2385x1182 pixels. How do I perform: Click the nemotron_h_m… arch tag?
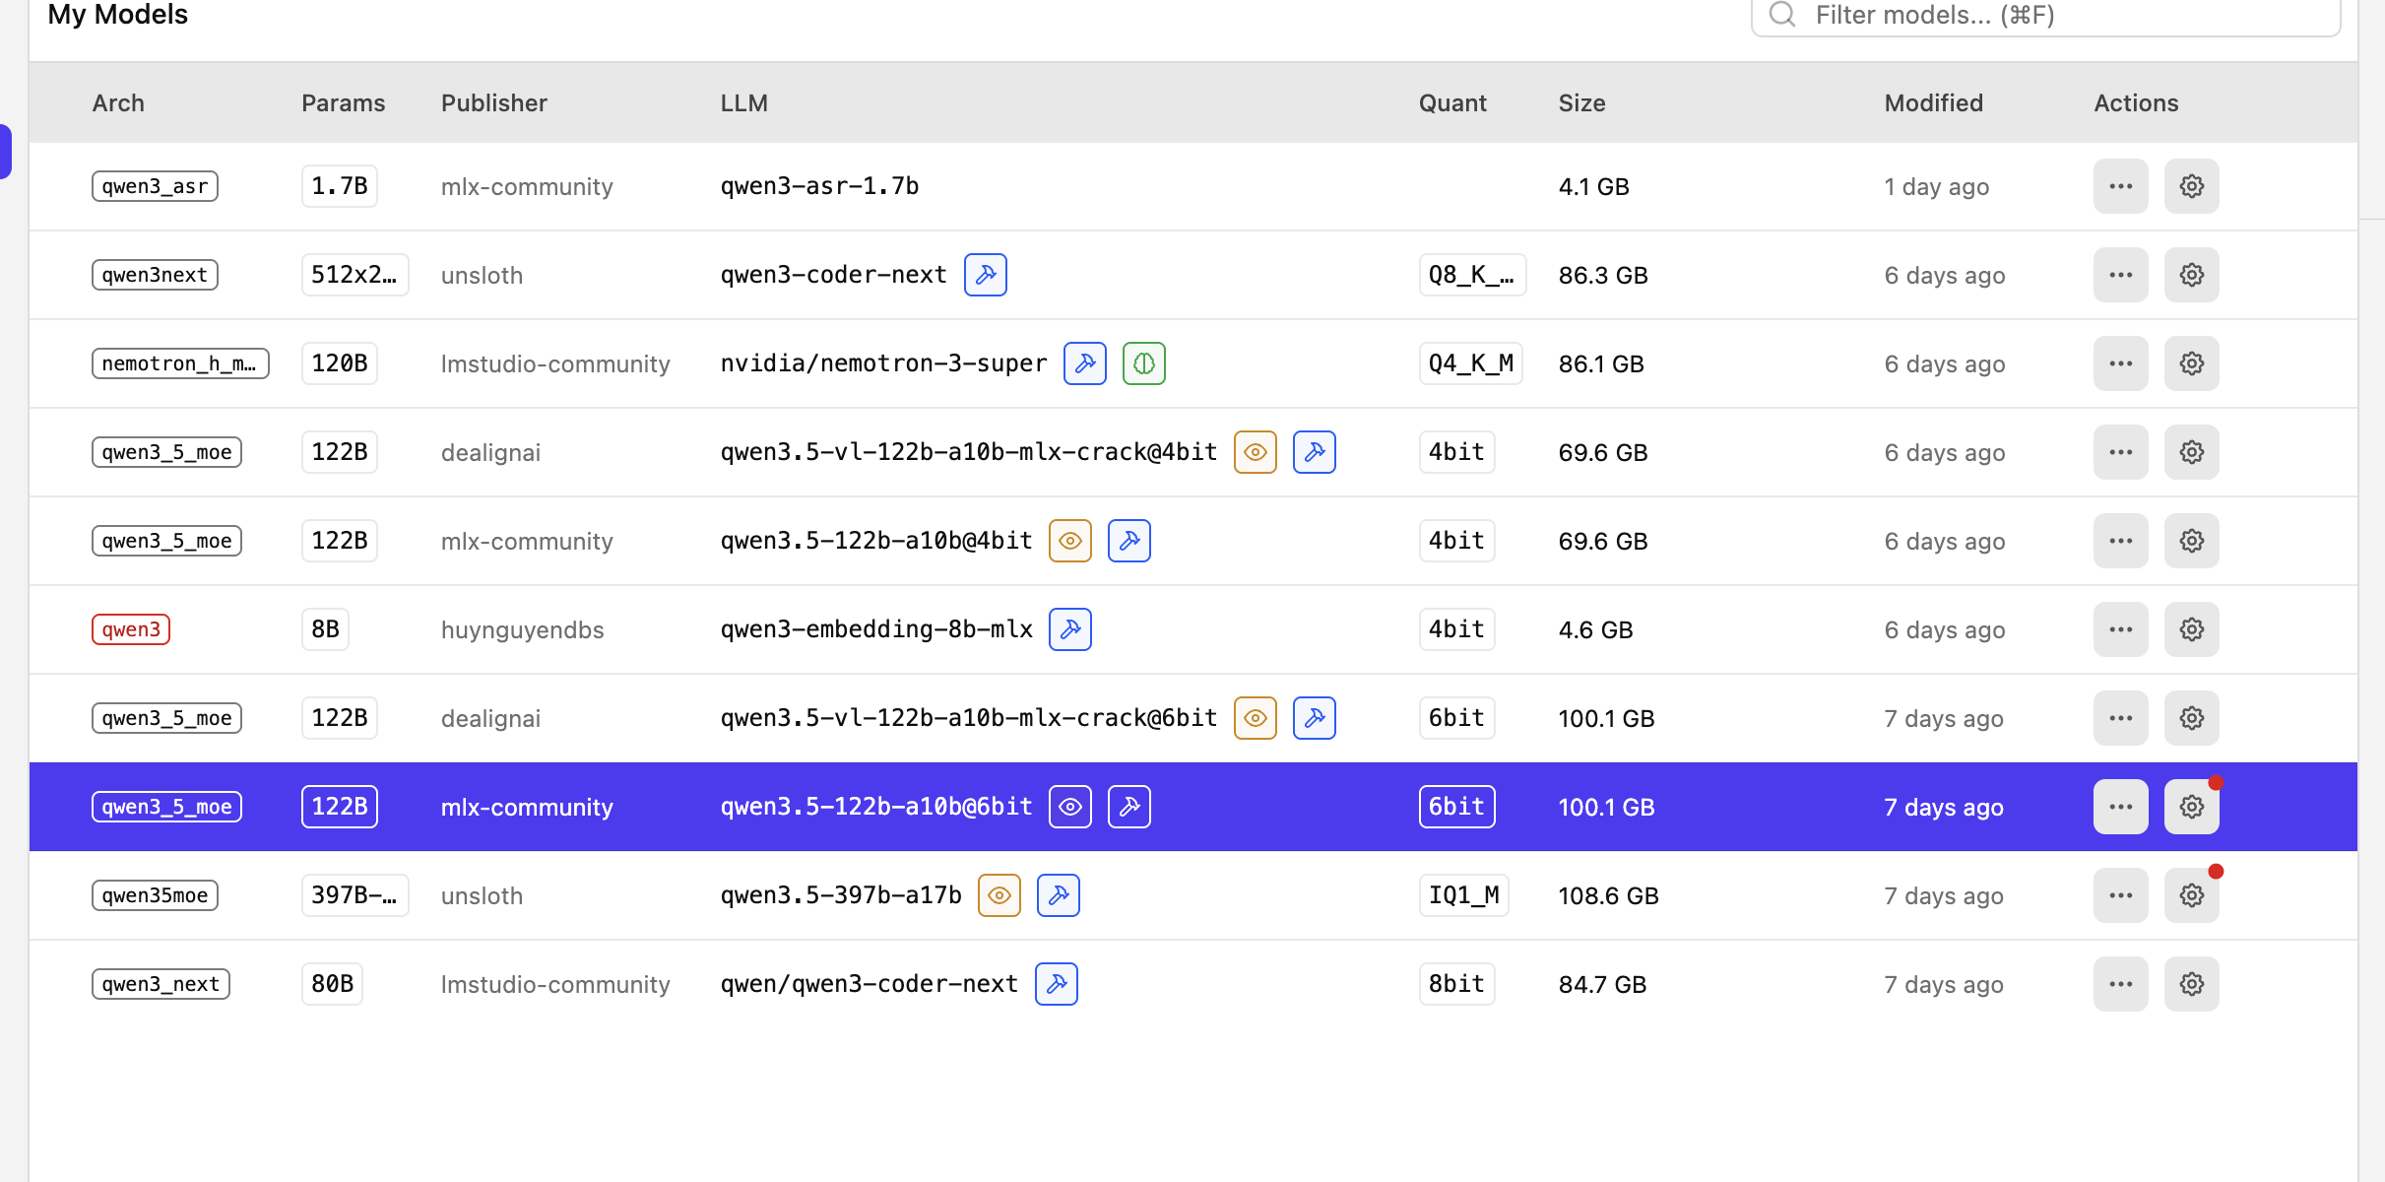click(180, 363)
